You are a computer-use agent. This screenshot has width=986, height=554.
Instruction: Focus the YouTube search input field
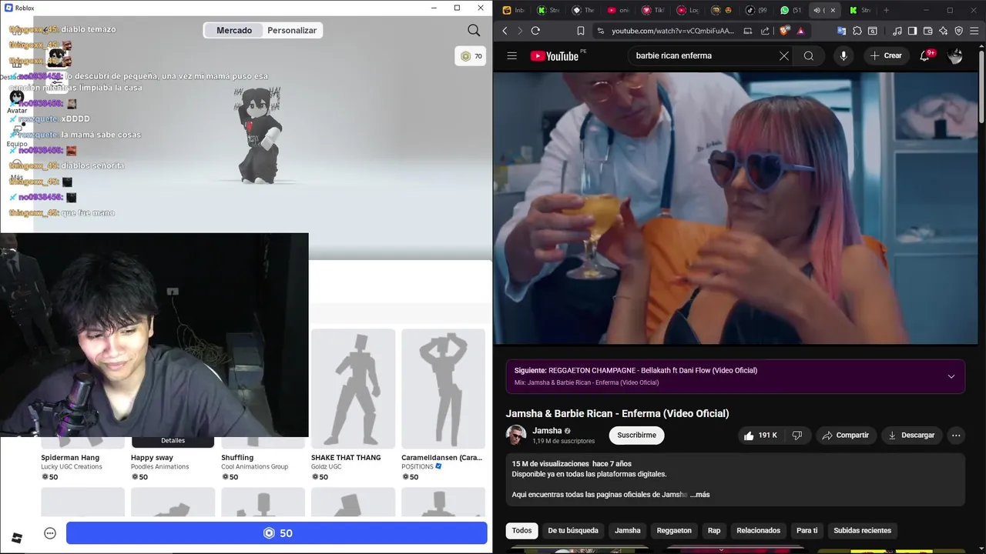pos(703,55)
